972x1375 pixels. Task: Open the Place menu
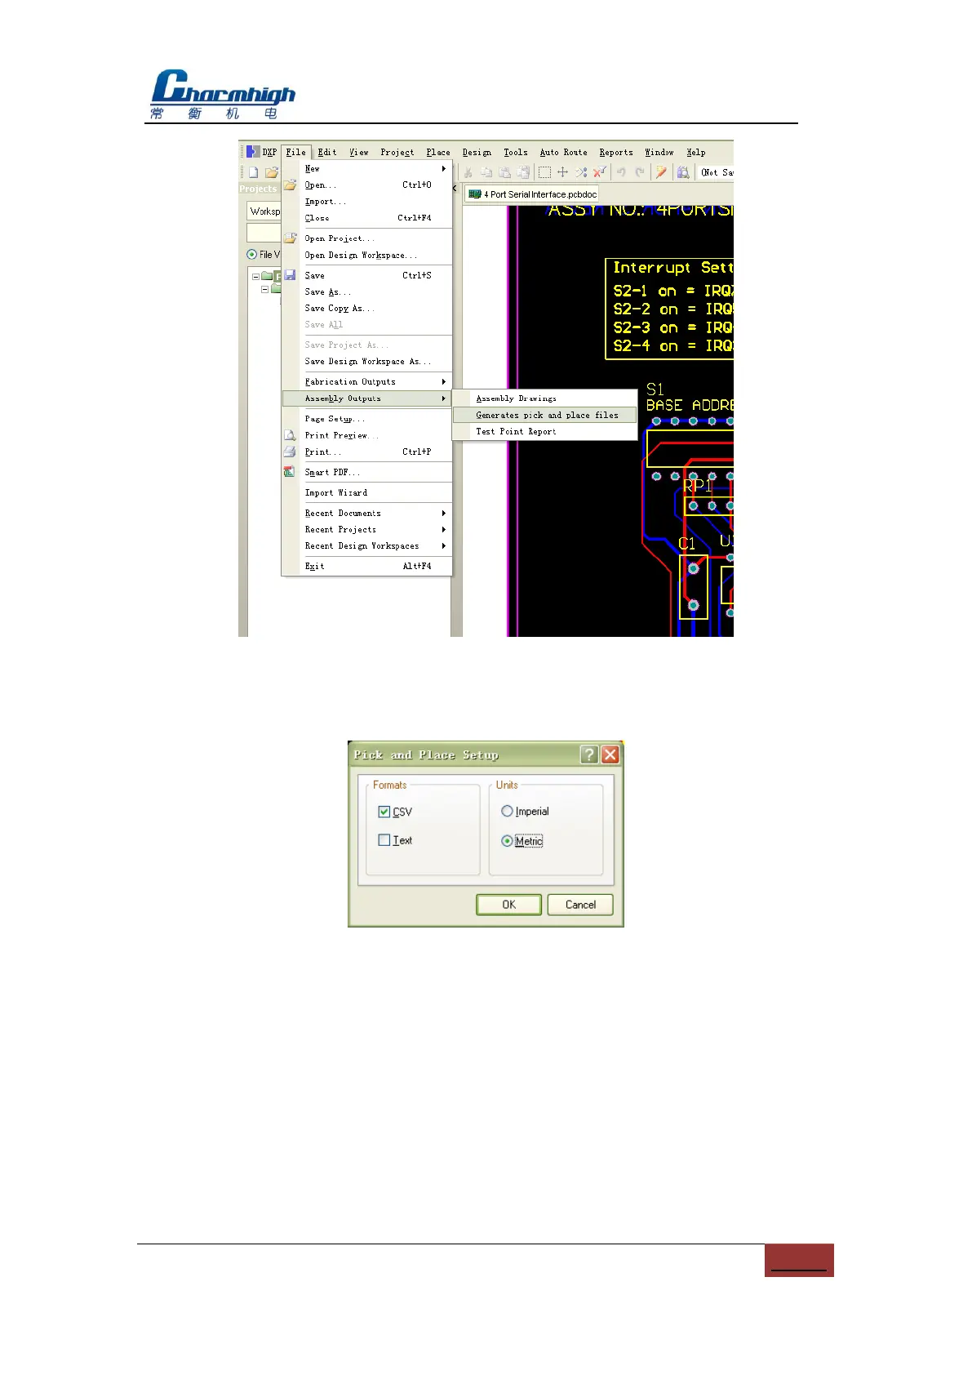[438, 153]
